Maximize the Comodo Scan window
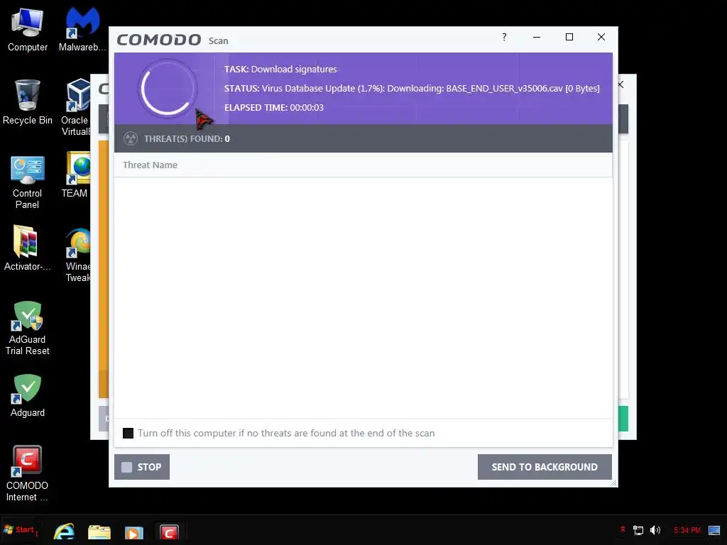The image size is (727, 545). (x=569, y=37)
